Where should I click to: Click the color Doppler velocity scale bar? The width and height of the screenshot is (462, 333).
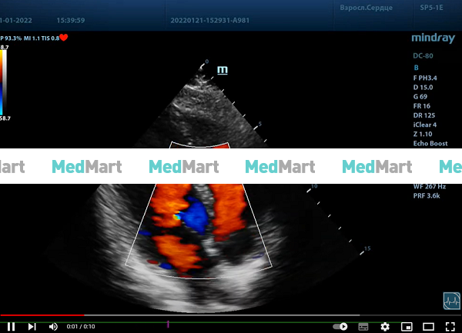pos(2,82)
